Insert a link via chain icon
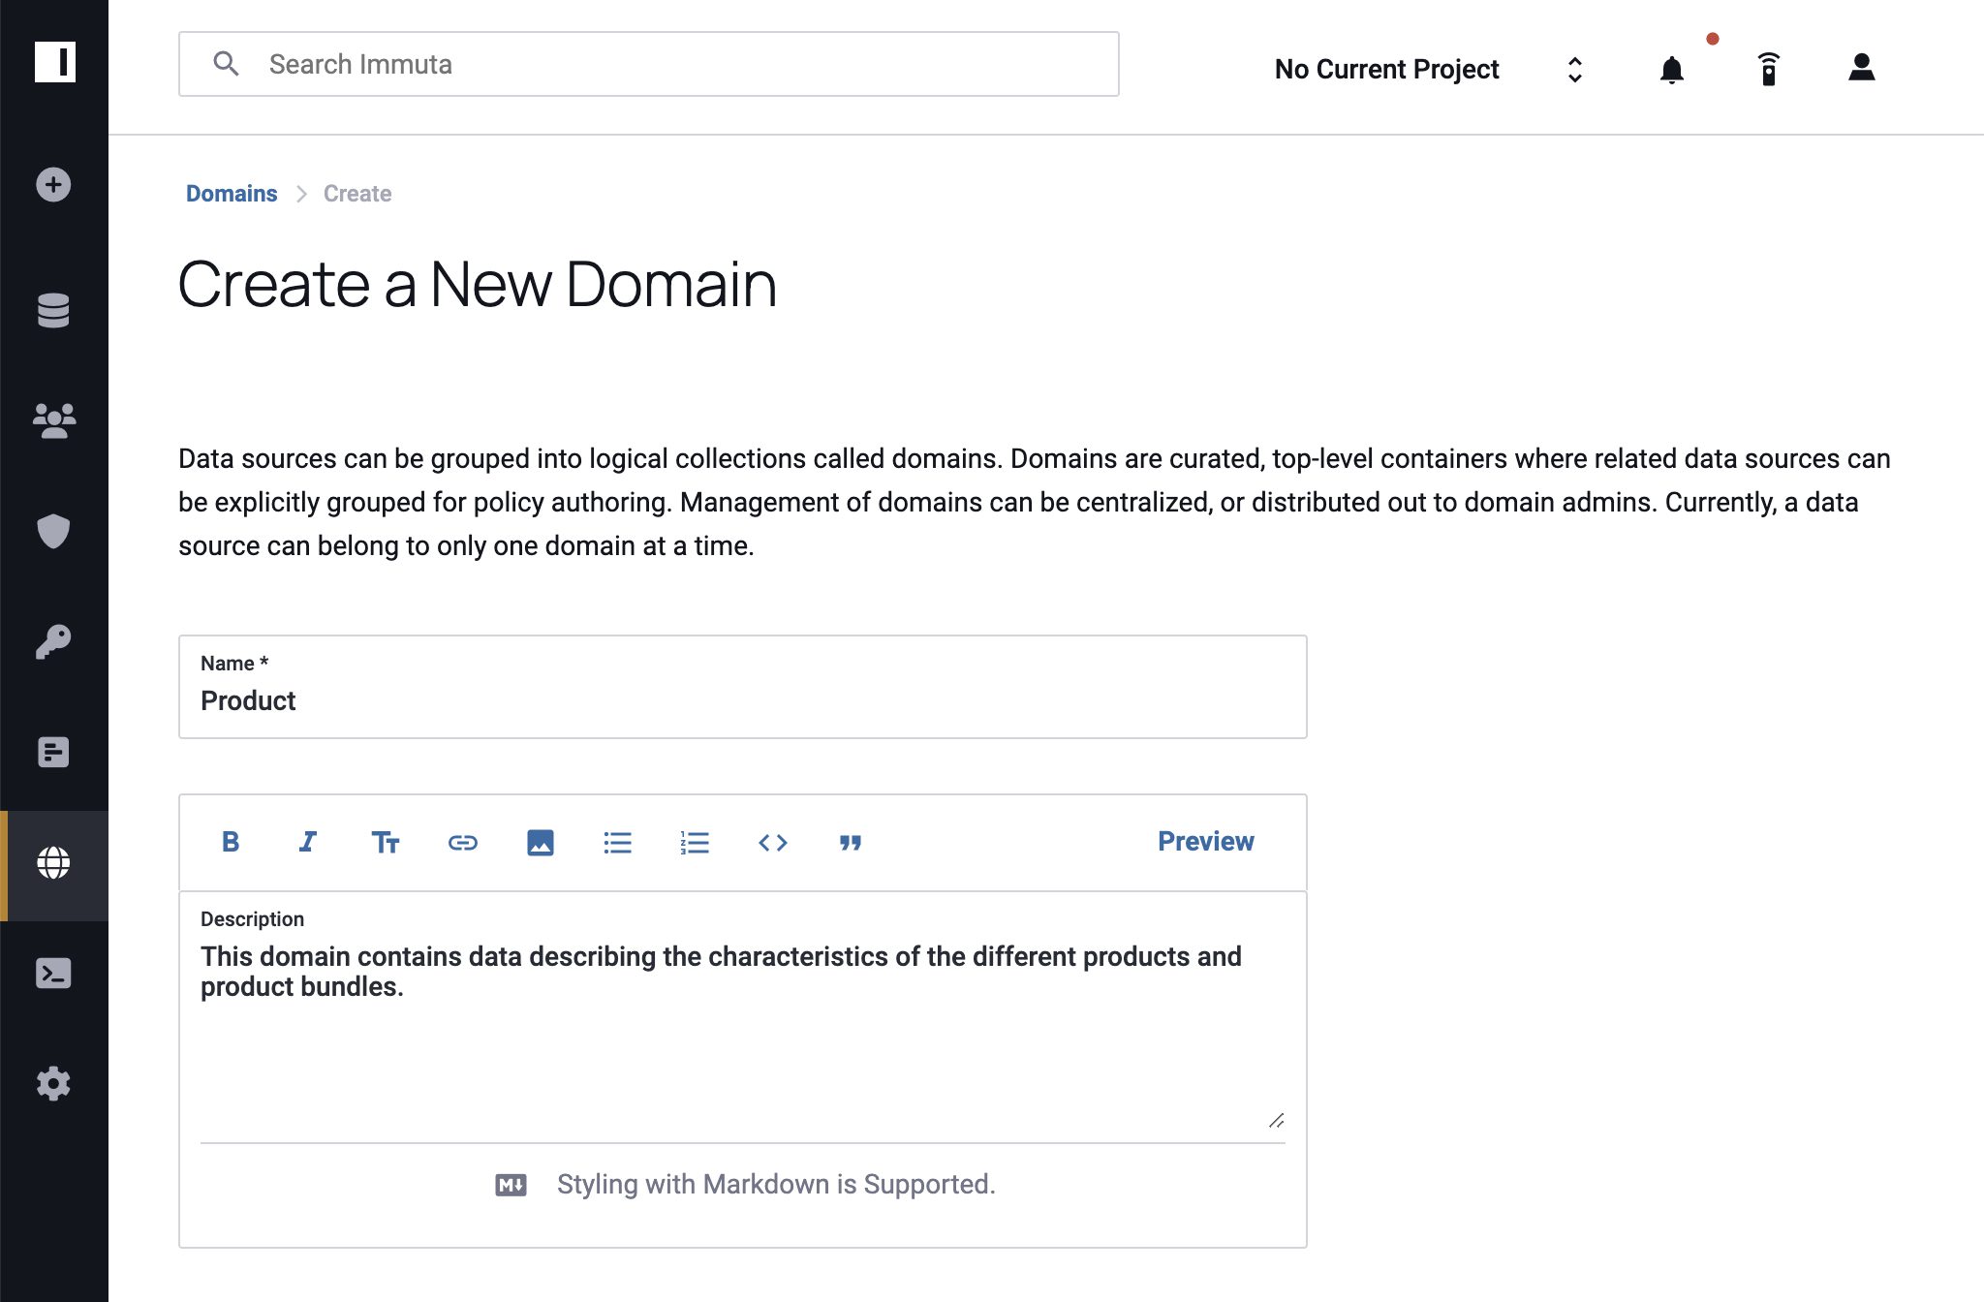 click(x=463, y=843)
